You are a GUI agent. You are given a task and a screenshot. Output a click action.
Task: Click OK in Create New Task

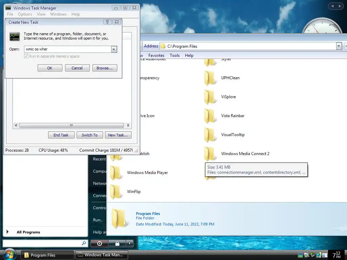[50, 68]
